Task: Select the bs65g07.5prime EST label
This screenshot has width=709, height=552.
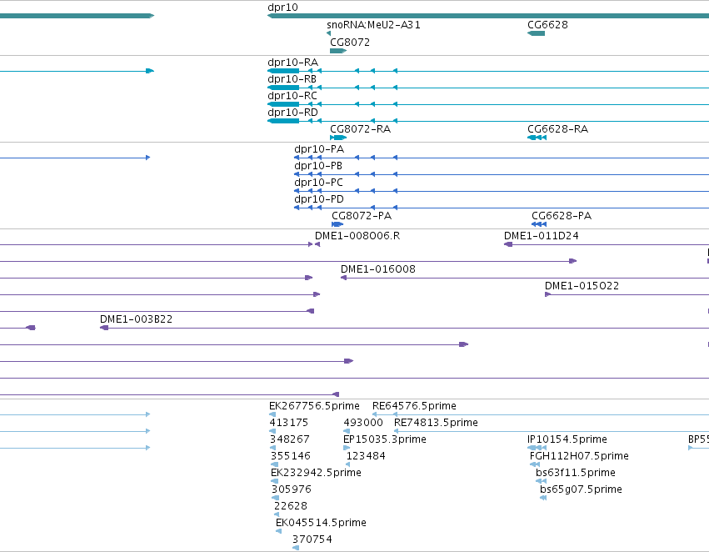Action: click(581, 490)
